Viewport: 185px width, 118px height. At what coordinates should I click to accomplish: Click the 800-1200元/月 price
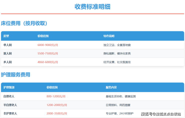tap(56, 96)
